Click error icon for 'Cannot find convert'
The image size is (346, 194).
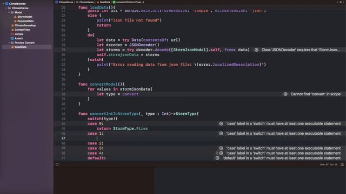[x=285, y=94]
